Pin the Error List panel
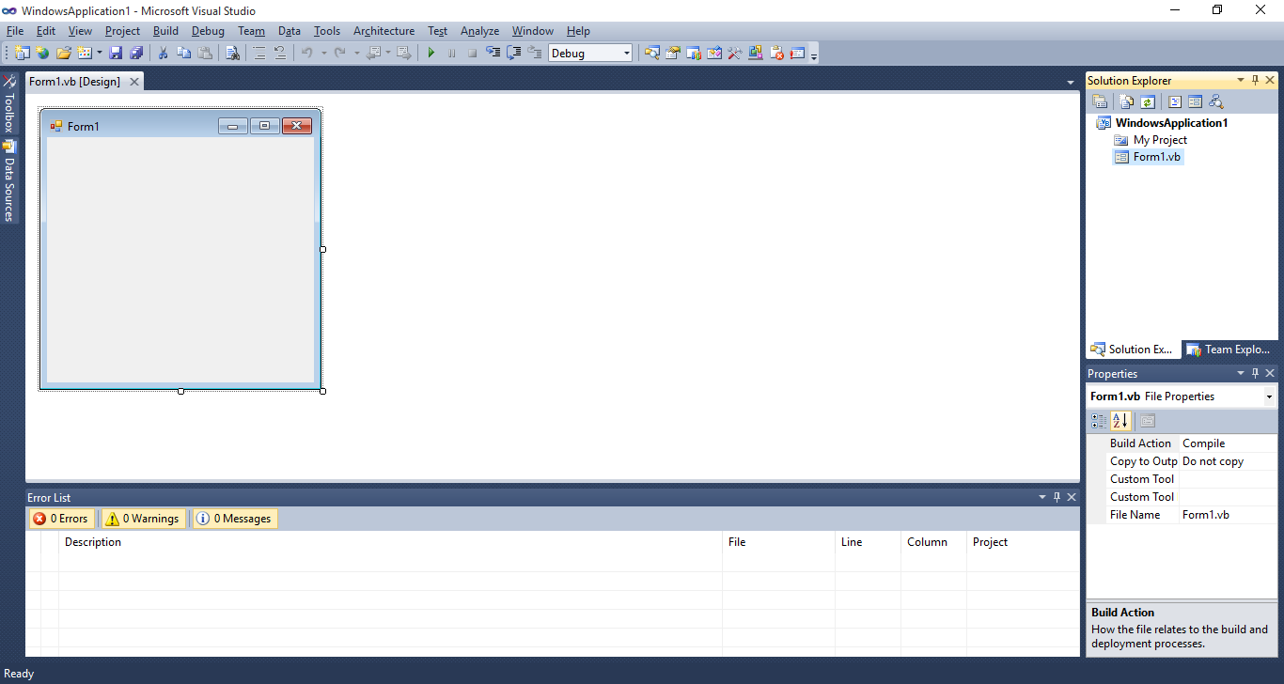This screenshot has width=1284, height=684. (x=1057, y=497)
